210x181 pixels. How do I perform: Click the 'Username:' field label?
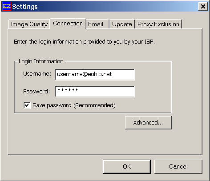[37, 74]
